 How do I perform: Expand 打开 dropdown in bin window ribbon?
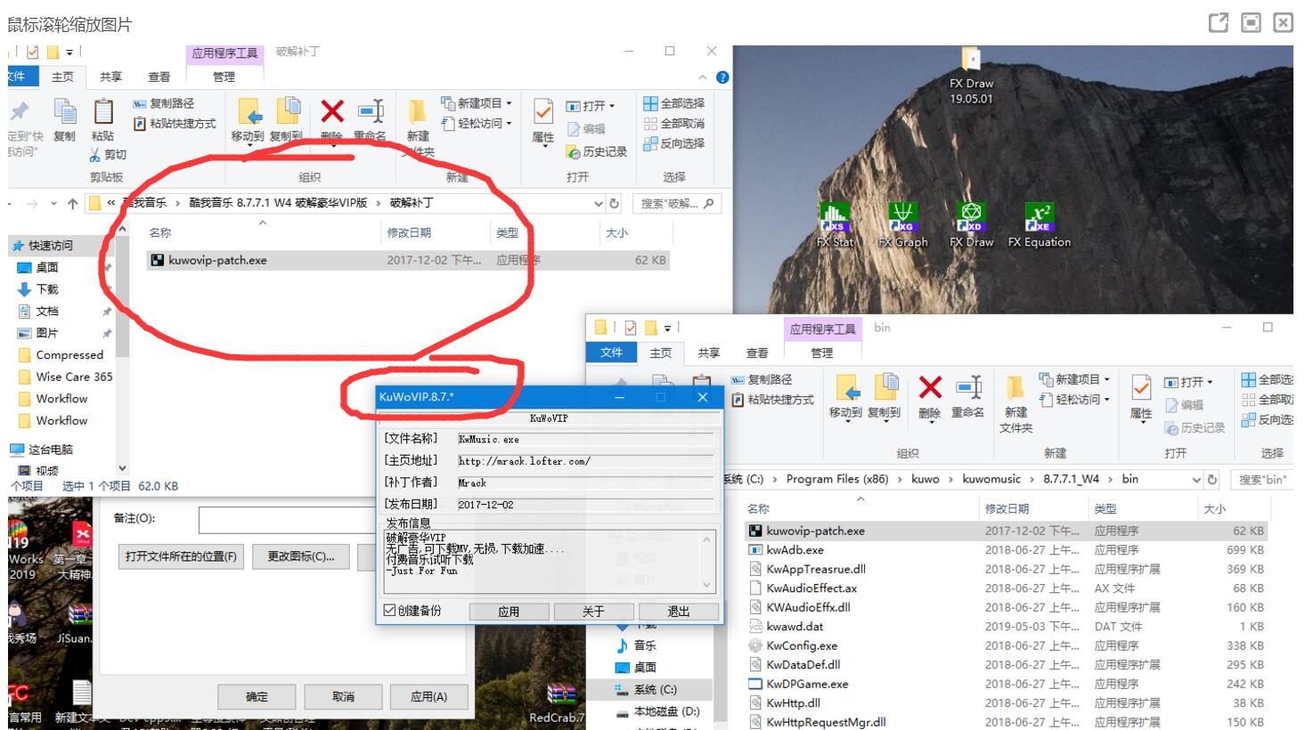tap(1210, 382)
